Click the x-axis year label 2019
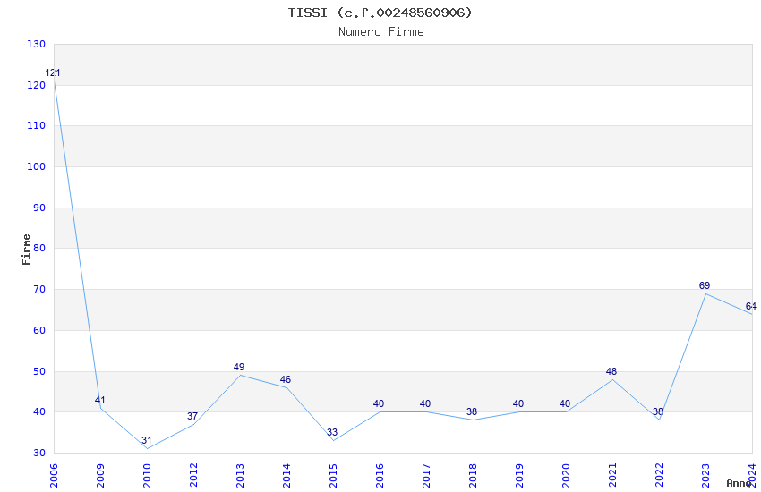 point(519,475)
